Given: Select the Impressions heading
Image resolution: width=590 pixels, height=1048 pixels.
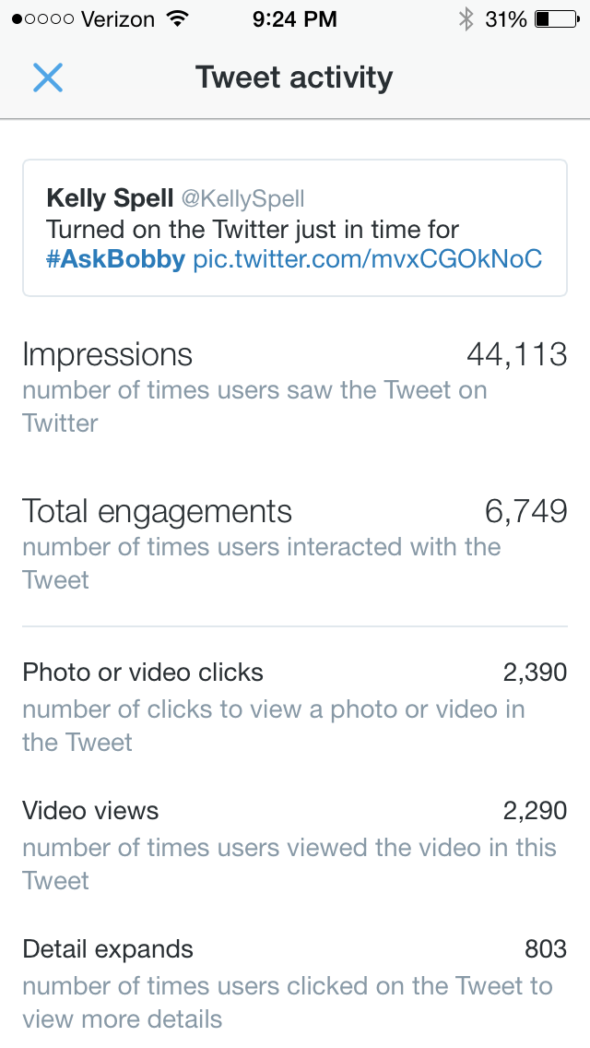Looking at the screenshot, I should tap(107, 355).
